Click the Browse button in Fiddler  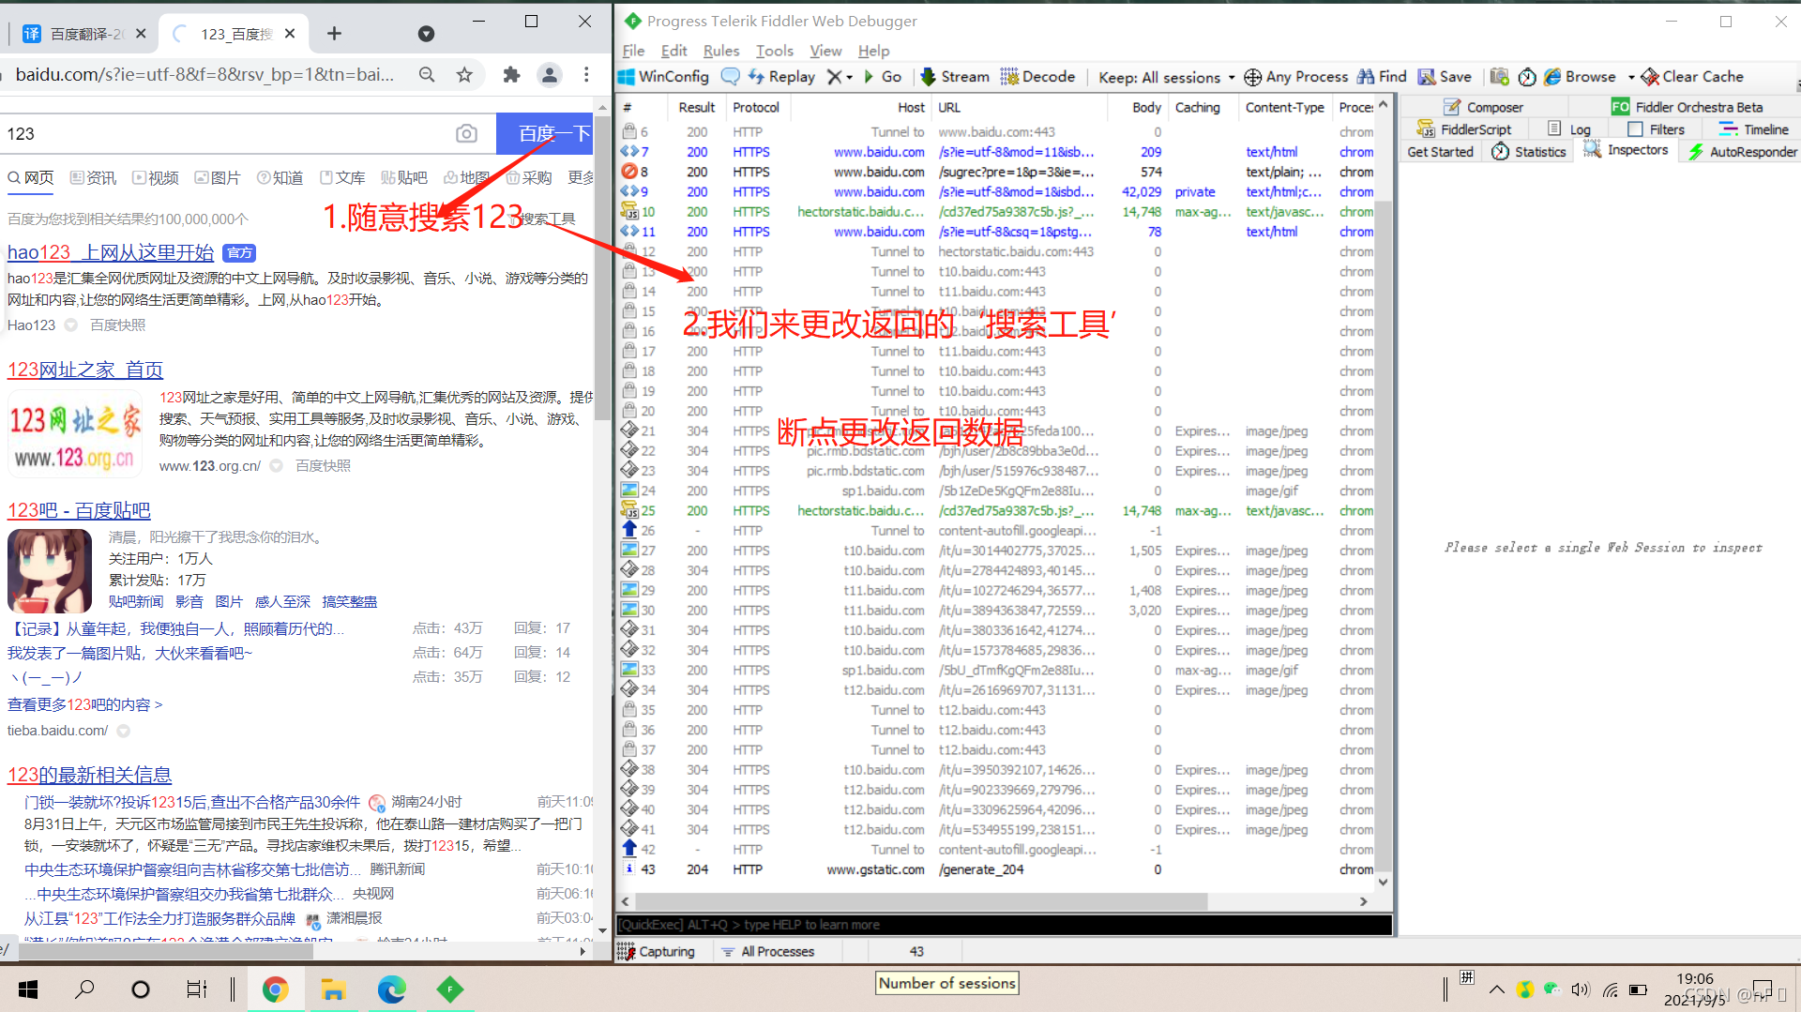(1580, 77)
